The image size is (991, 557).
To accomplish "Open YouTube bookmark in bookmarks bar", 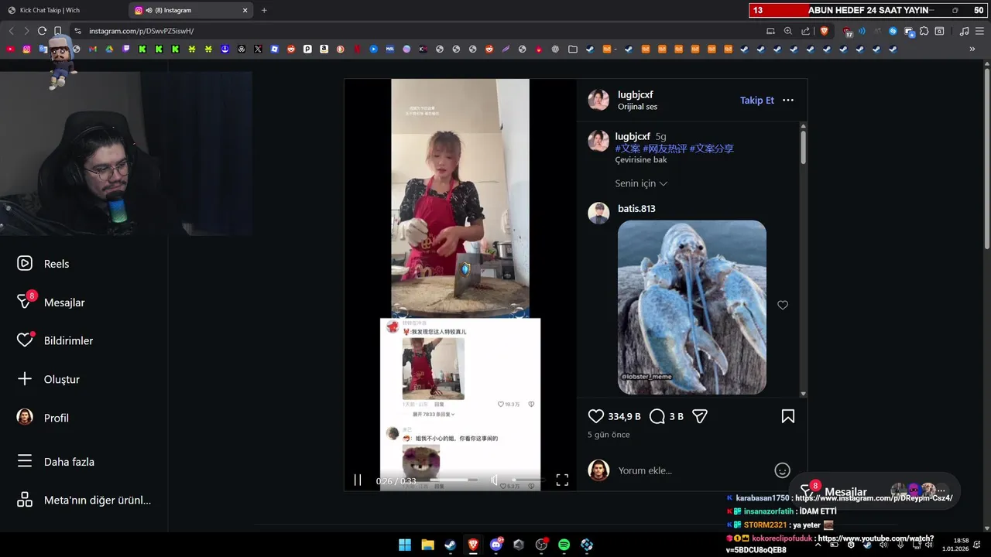I will (x=10, y=49).
